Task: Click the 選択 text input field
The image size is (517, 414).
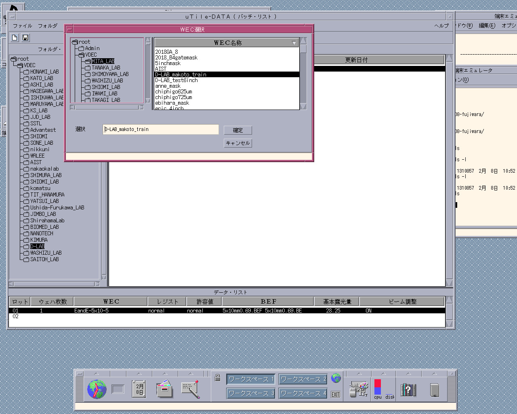Action: coord(160,129)
